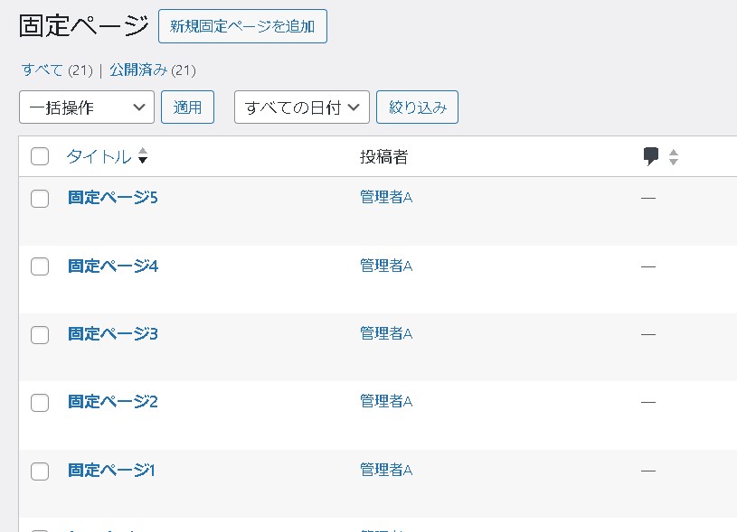Screen dimensions: 737x532
Task: Tick the checkbox next to 固定ページ1
Action: click(40, 471)
